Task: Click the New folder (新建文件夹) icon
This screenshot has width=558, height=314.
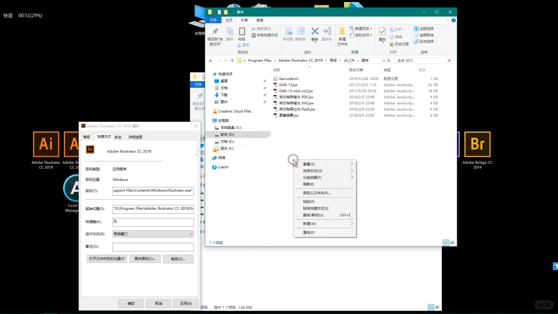Action: [342, 37]
